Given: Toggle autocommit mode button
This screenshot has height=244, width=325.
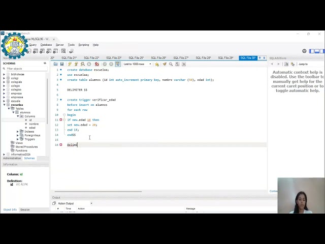Looking at the screenshot, I should point(118,64).
